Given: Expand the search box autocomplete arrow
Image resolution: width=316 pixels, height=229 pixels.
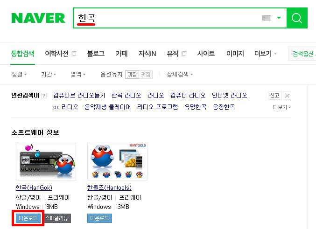Looking at the screenshot, I should tap(279, 18).
